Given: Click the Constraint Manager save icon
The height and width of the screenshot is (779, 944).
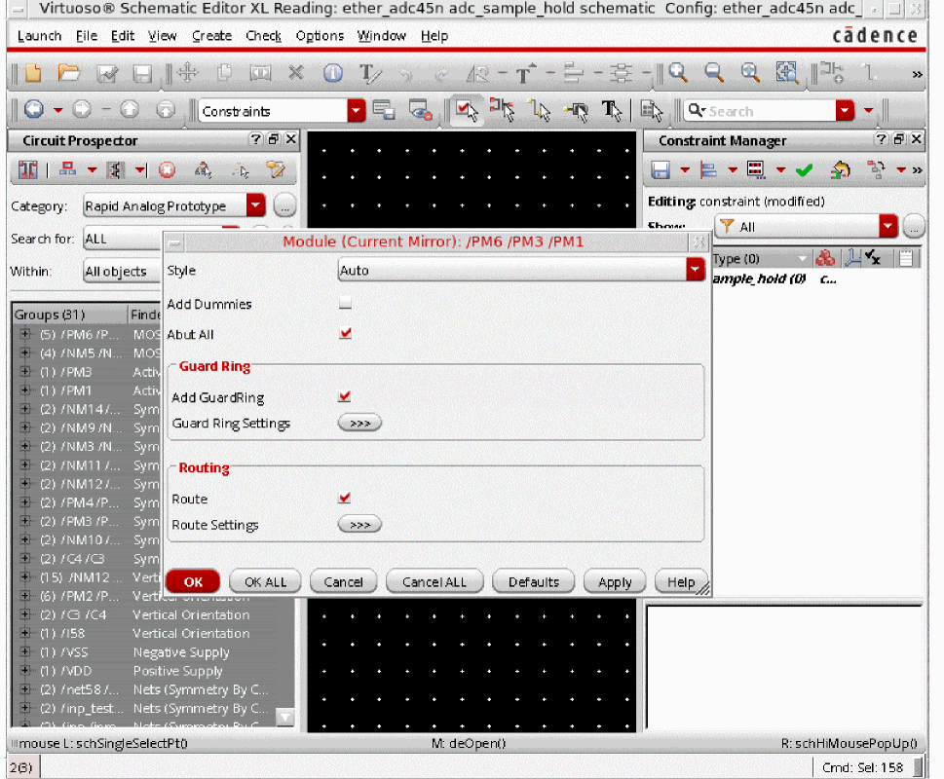Looking at the screenshot, I should click(661, 170).
